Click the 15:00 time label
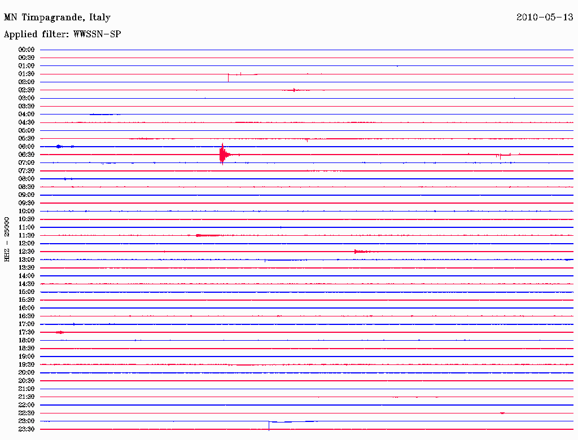 [27, 292]
